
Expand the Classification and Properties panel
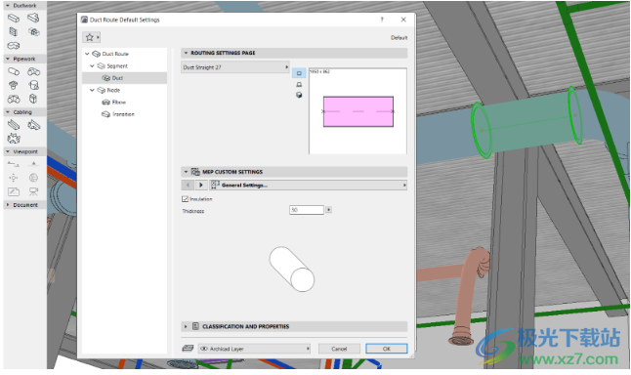pos(186,326)
